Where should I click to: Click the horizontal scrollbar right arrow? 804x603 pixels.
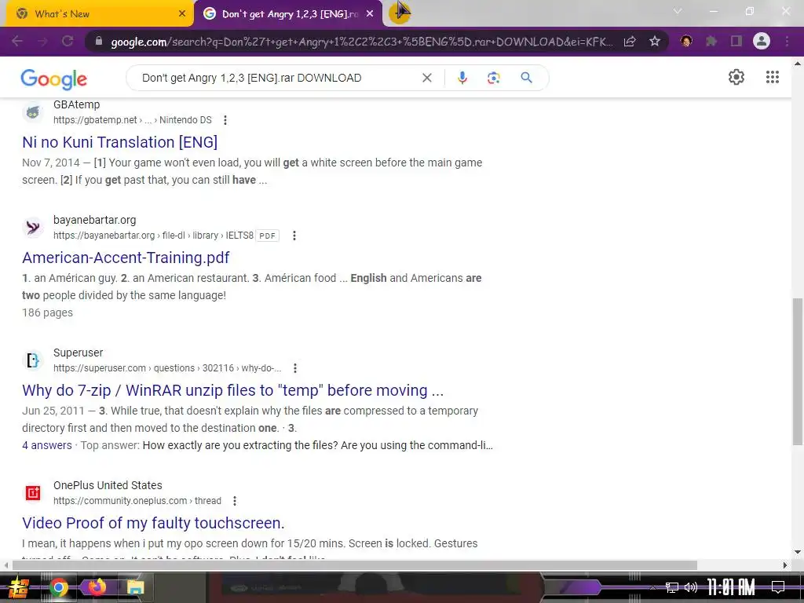(x=785, y=565)
